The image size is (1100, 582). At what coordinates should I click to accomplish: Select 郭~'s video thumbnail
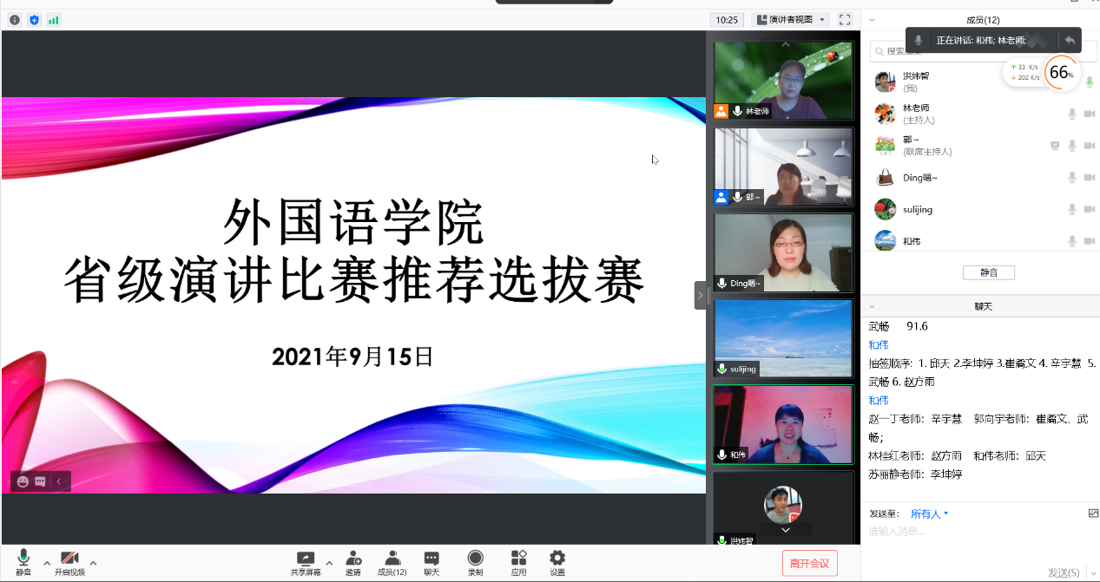[x=784, y=167]
